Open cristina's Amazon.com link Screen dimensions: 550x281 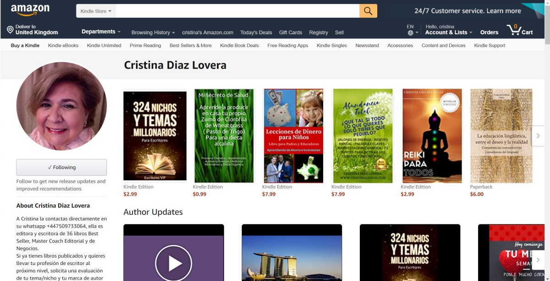click(x=208, y=32)
